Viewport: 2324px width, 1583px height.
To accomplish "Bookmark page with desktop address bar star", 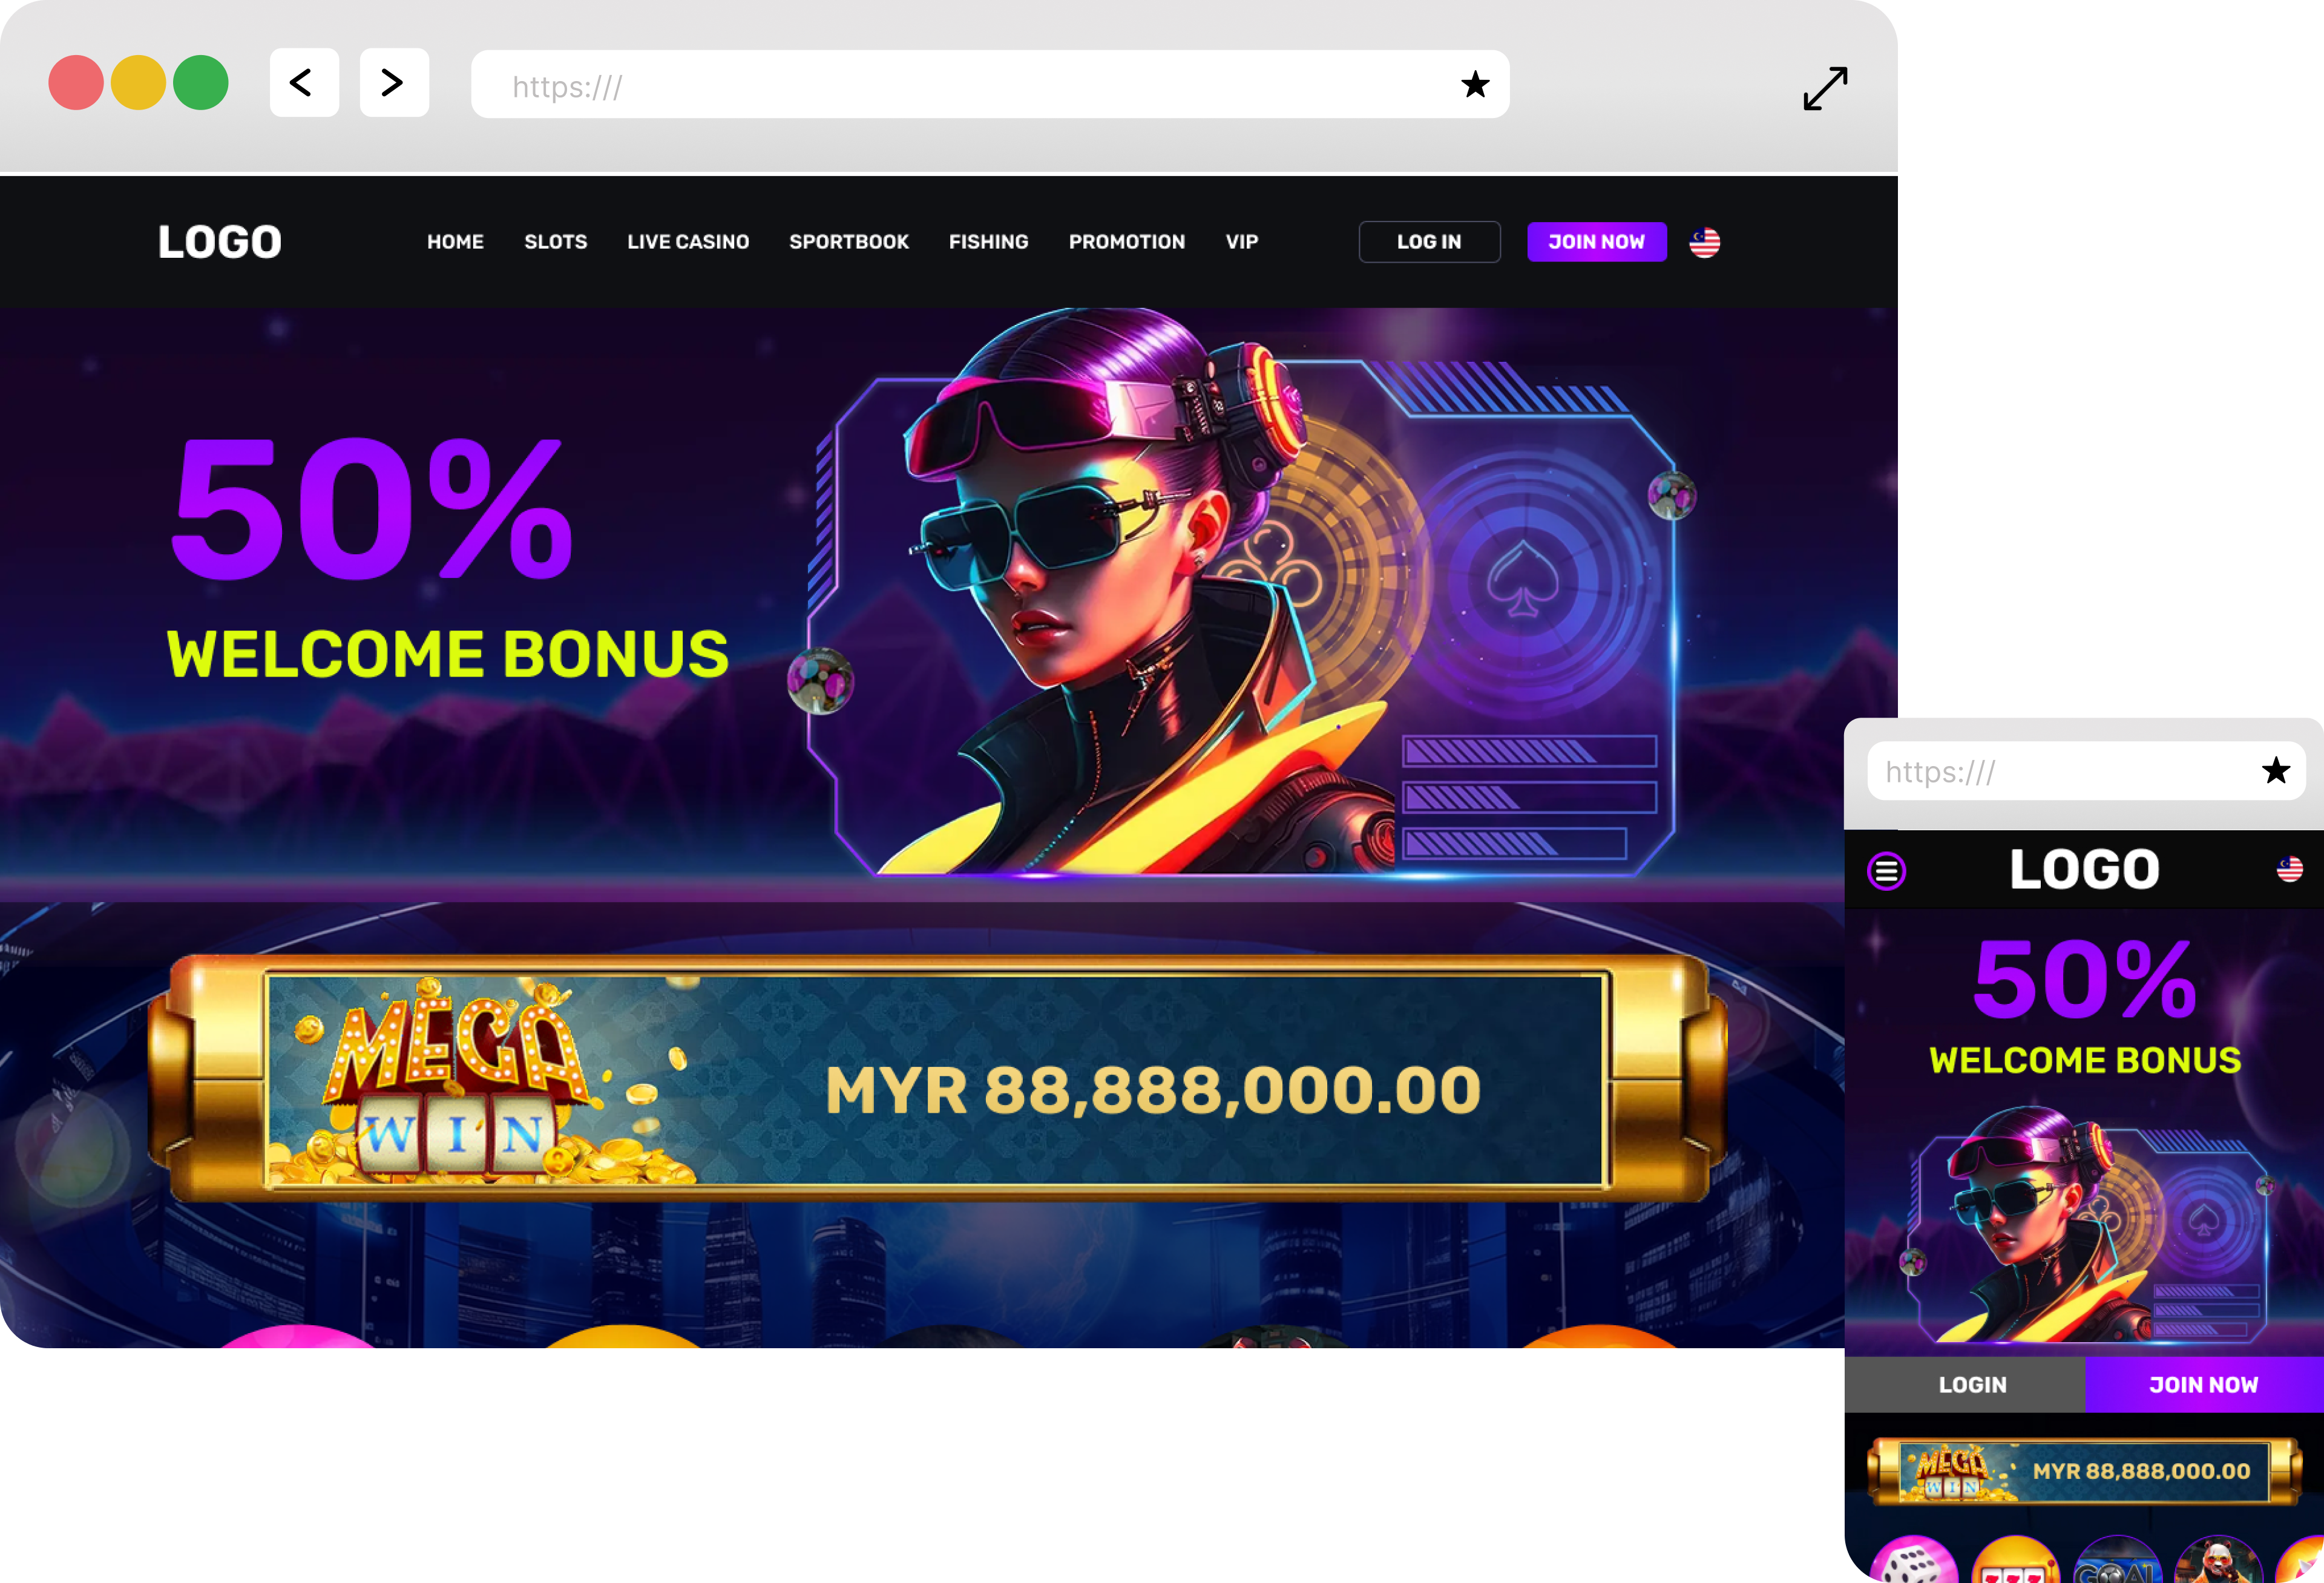I will click(x=1475, y=84).
